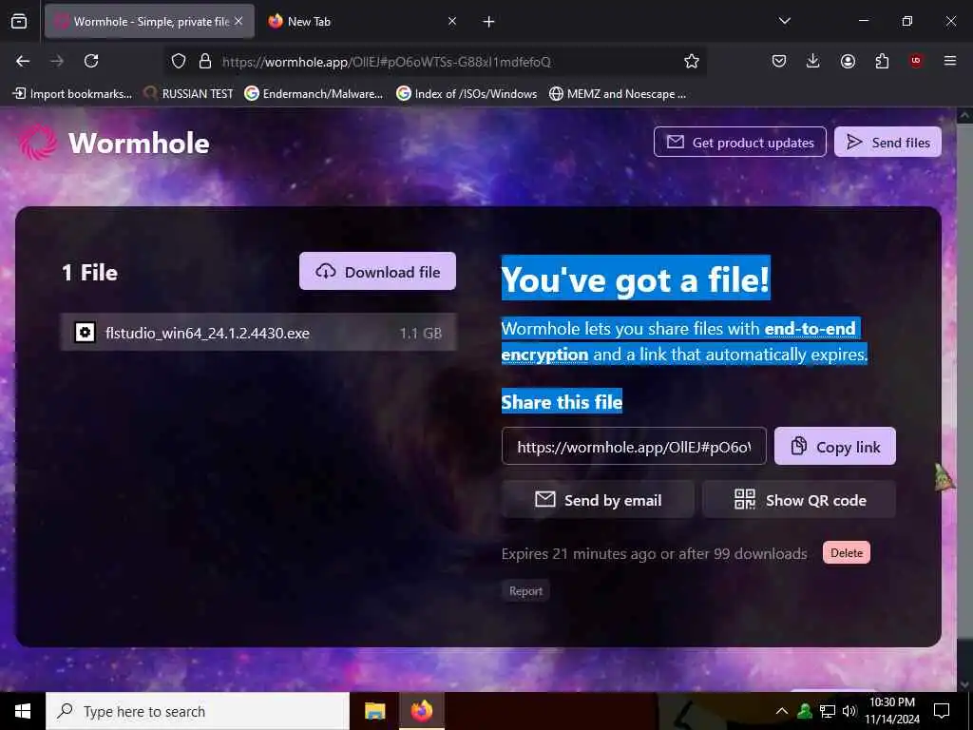Screen dimensions: 973x730
Task: Open tracking protection shield icon
Action: pos(179,61)
